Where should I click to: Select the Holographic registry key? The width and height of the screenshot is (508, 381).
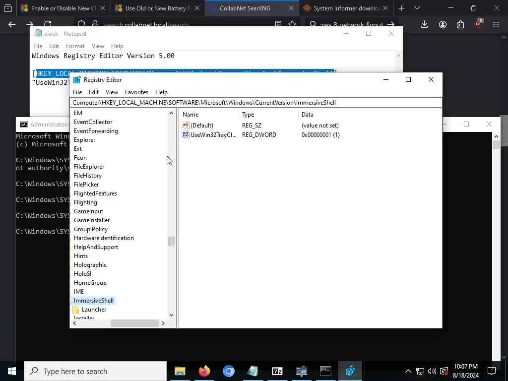[x=90, y=265]
